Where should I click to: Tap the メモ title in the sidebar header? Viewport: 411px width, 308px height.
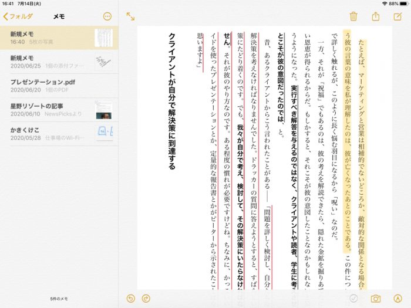point(59,16)
